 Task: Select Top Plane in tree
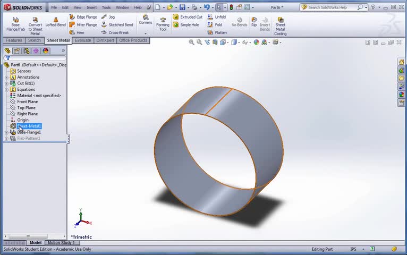coord(26,108)
